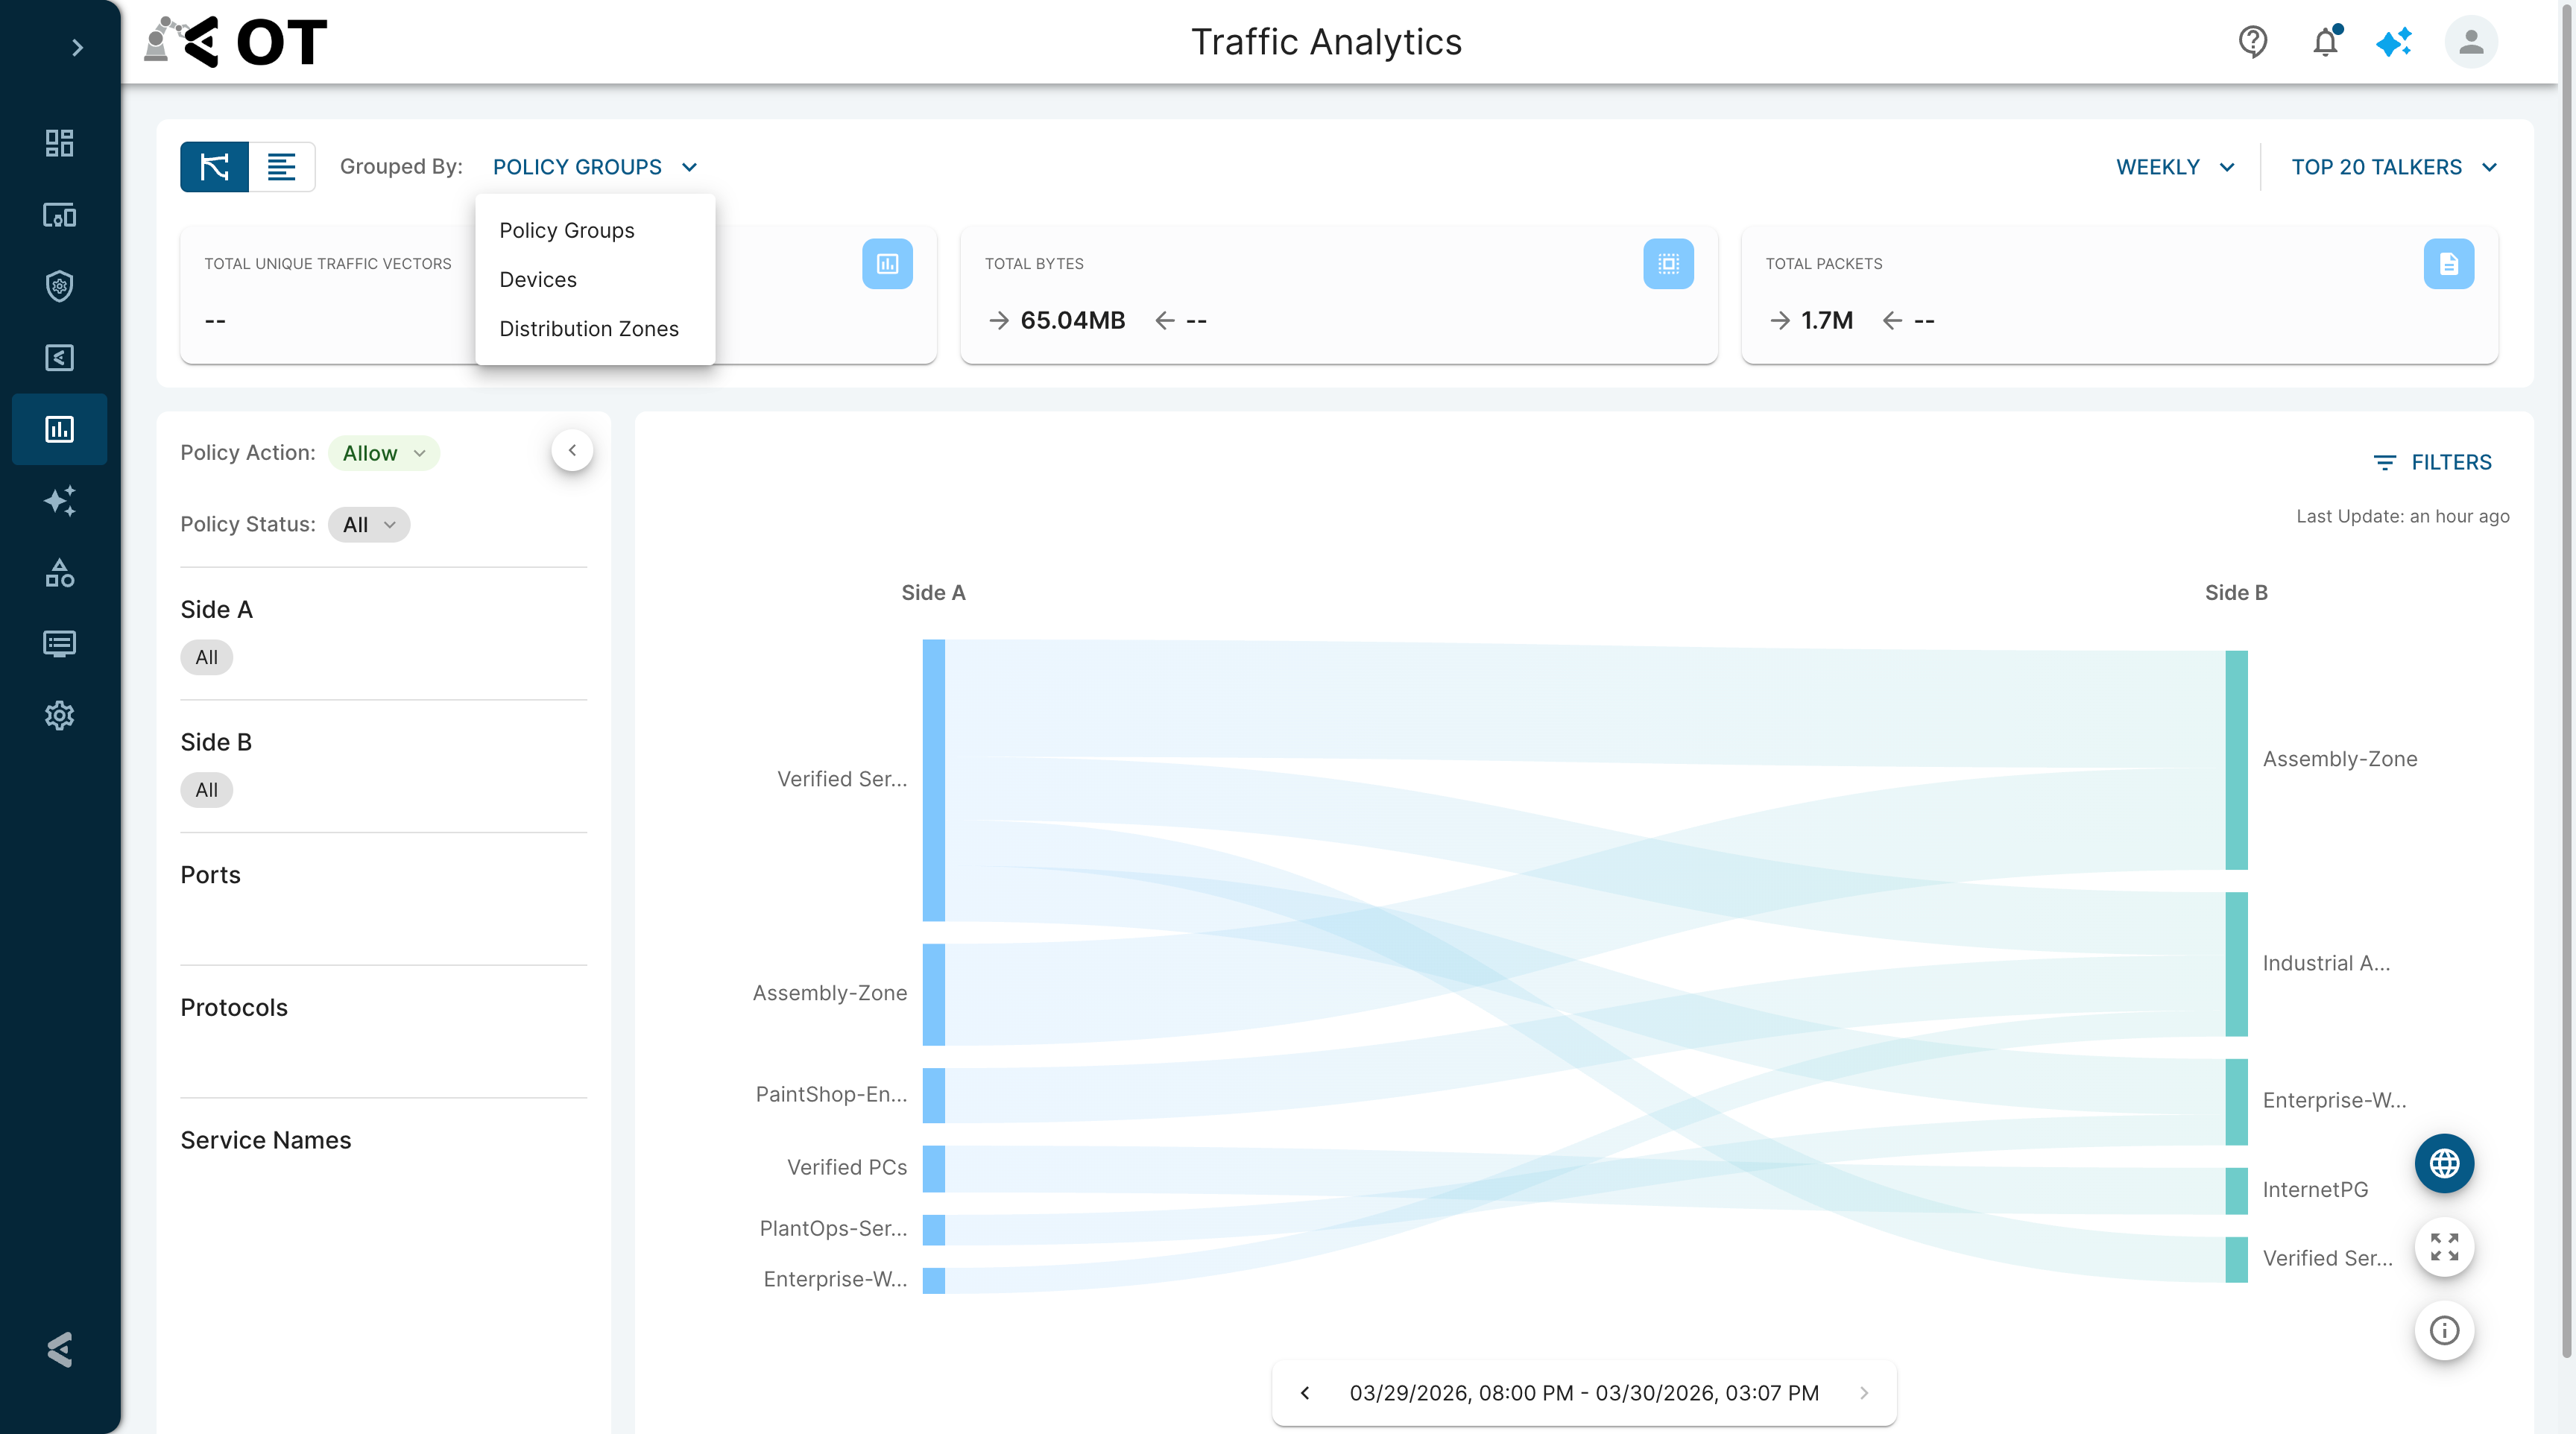This screenshot has width=2576, height=1434.
Task: Click the globe icon button
Action: [2444, 1163]
